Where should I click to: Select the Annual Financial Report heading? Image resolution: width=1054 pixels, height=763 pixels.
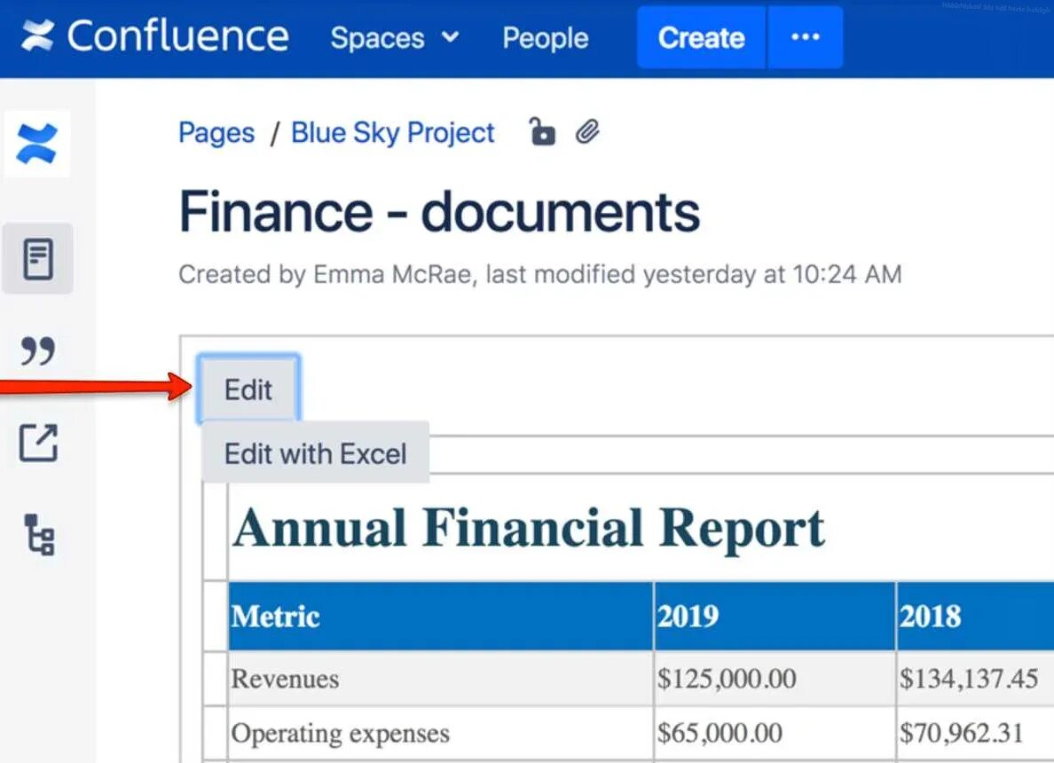pyautogui.click(x=529, y=529)
